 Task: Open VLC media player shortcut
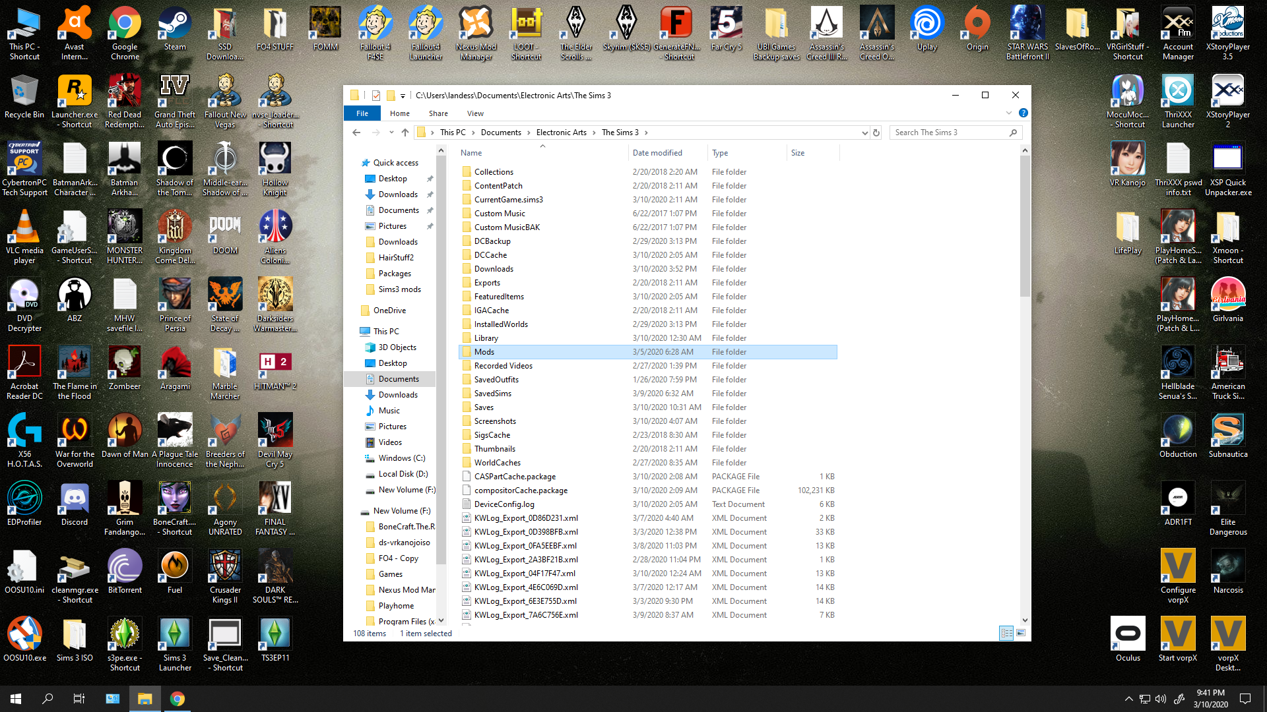pyautogui.click(x=24, y=237)
